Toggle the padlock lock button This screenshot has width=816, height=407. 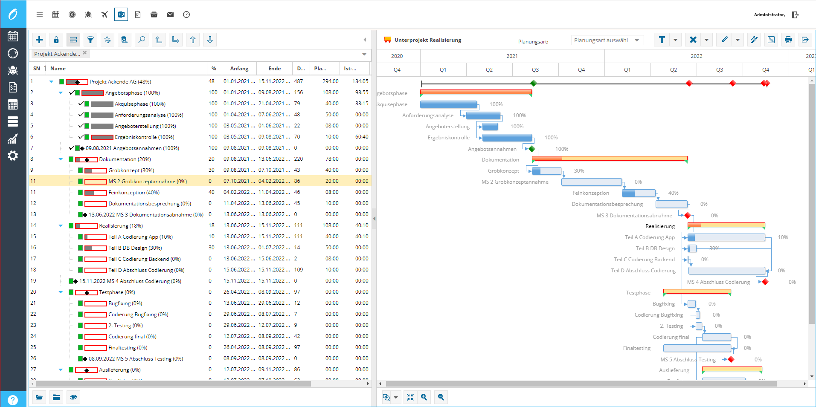point(56,40)
